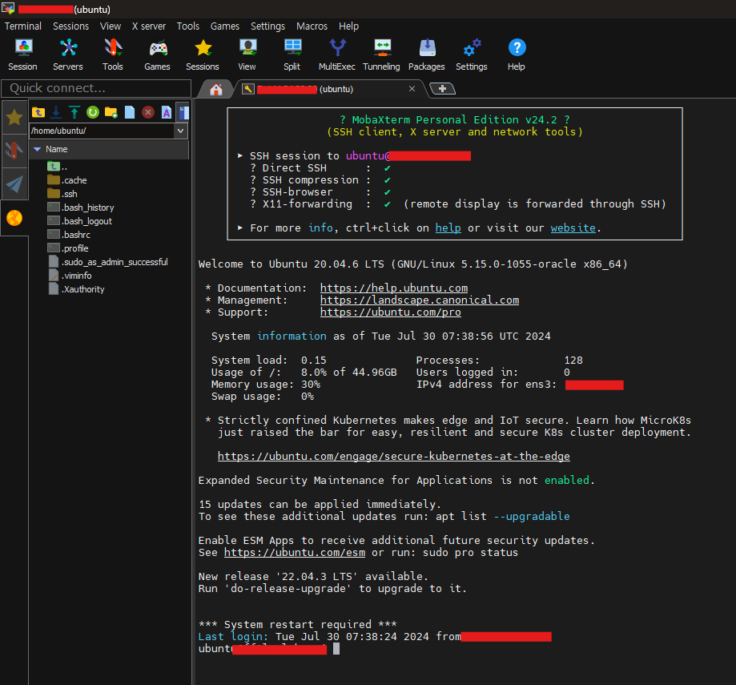Click the 'website' link in banner
The height and width of the screenshot is (685, 736).
coord(573,228)
